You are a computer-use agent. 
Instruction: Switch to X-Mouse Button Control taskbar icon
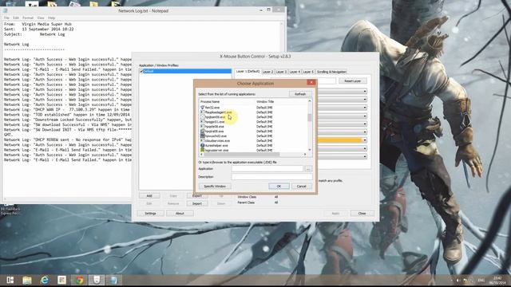97,280
